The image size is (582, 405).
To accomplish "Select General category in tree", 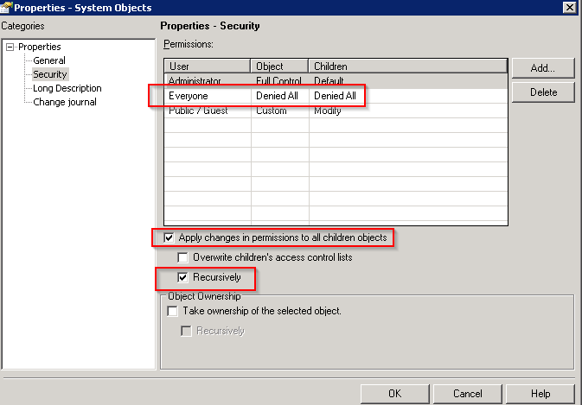I will pos(48,60).
